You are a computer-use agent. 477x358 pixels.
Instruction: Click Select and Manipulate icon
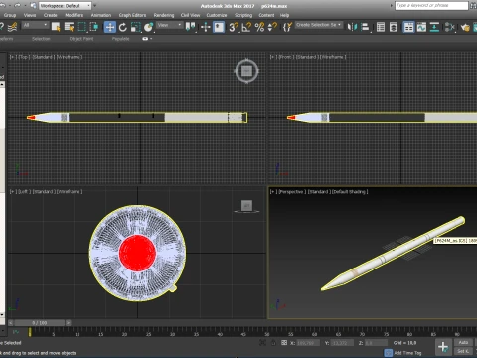pos(206,27)
